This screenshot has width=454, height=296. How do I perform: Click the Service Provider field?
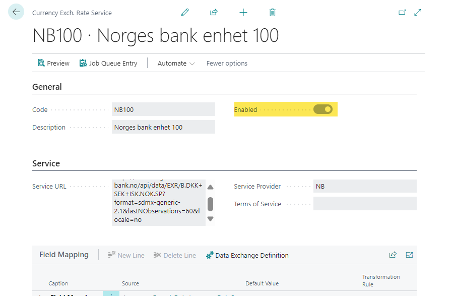click(x=365, y=186)
